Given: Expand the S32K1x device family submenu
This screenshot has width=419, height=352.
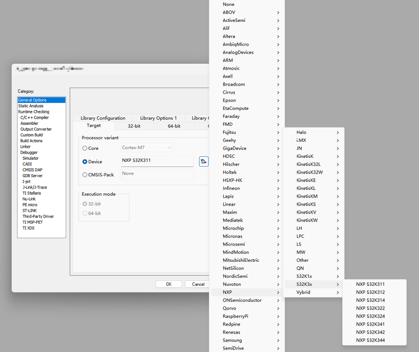Looking at the screenshot, I should pyautogui.click(x=304, y=276).
